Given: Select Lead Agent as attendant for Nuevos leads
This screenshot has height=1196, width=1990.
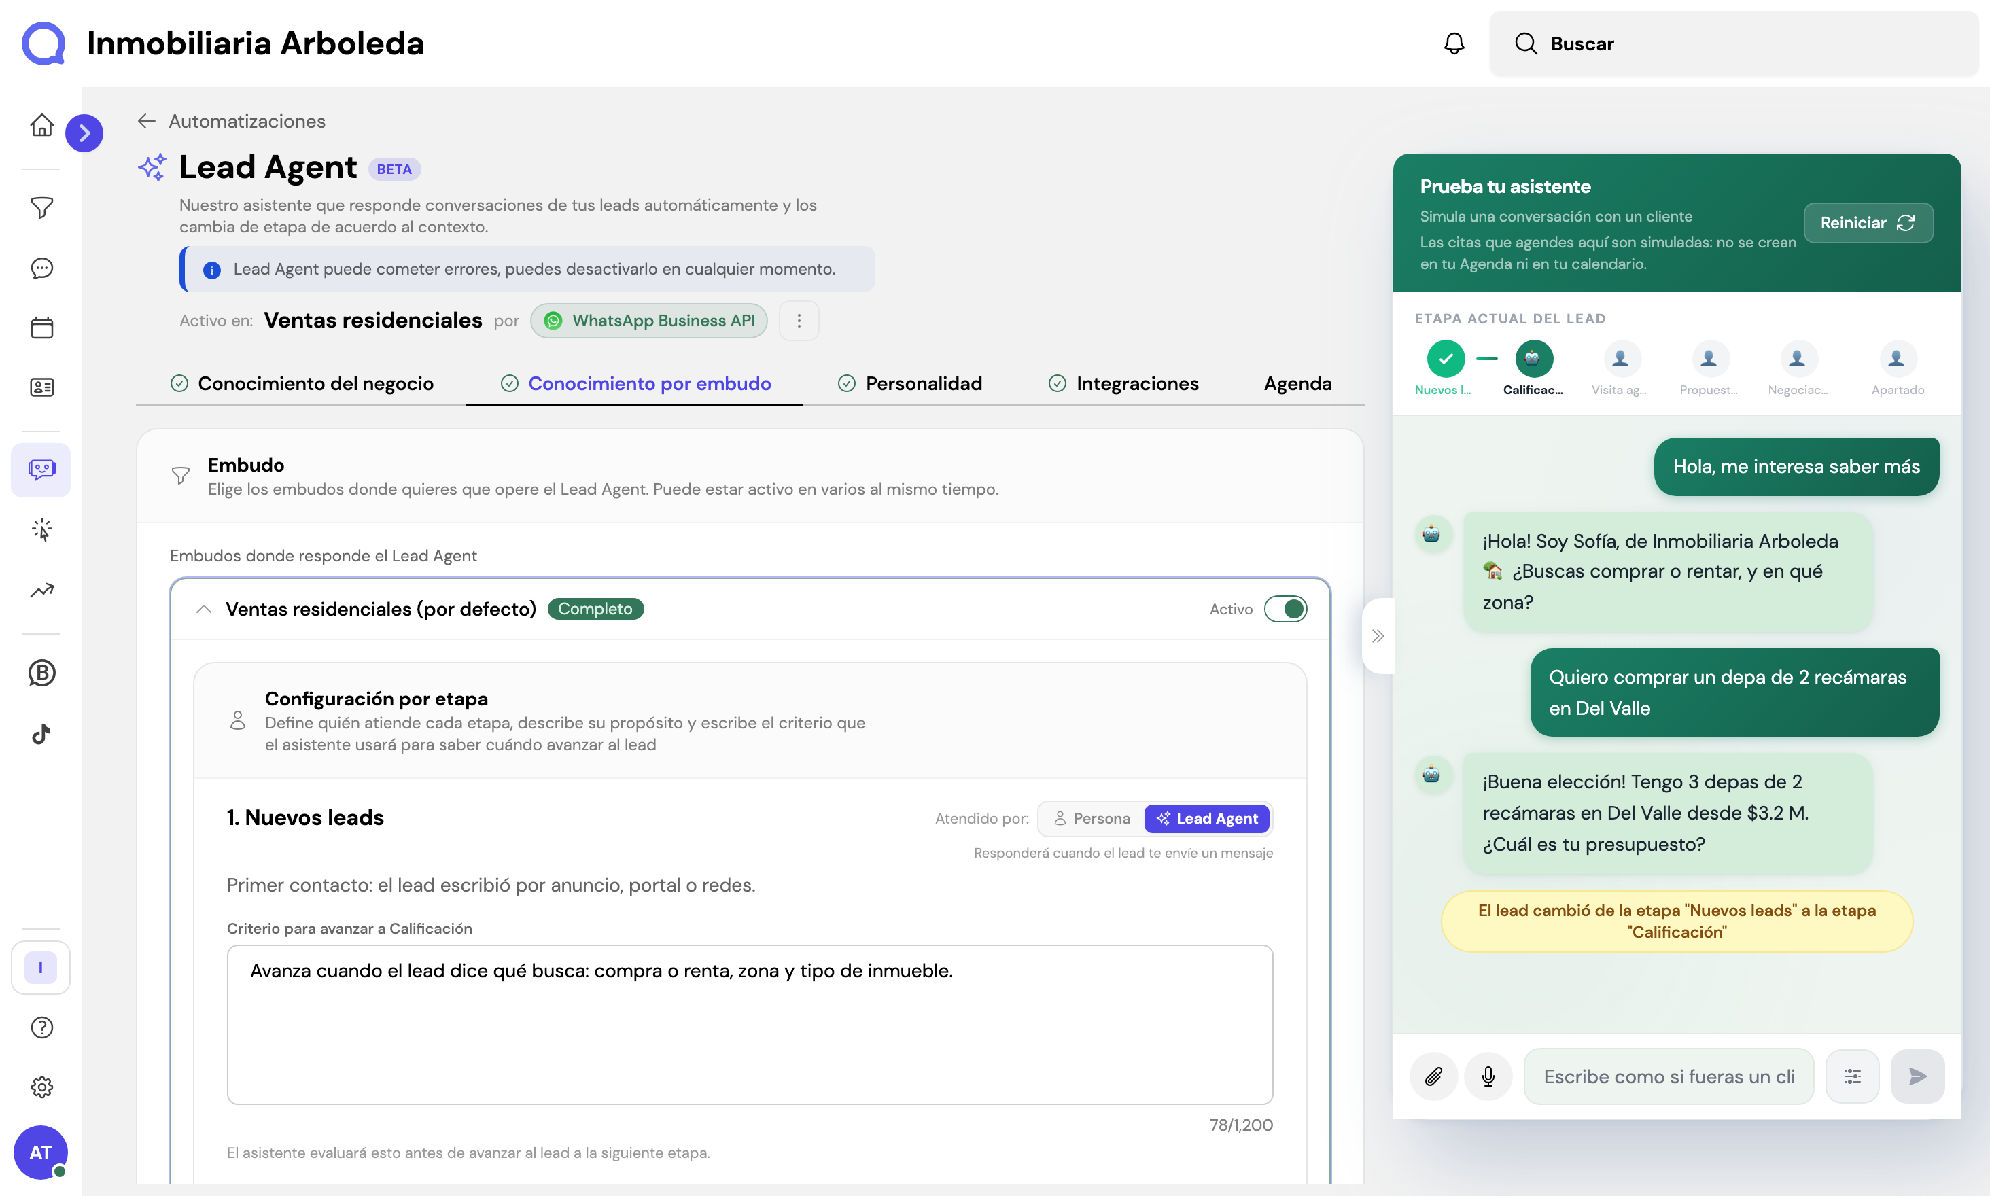Looking at the screenshot, I should coord(1206,819).
